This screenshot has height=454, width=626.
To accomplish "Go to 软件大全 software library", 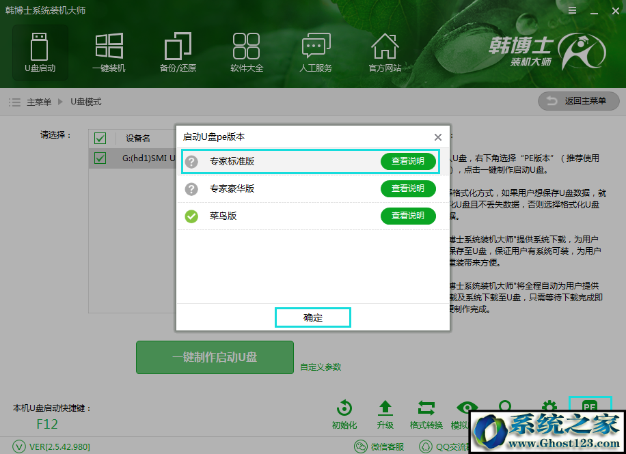I will point(247,53).
